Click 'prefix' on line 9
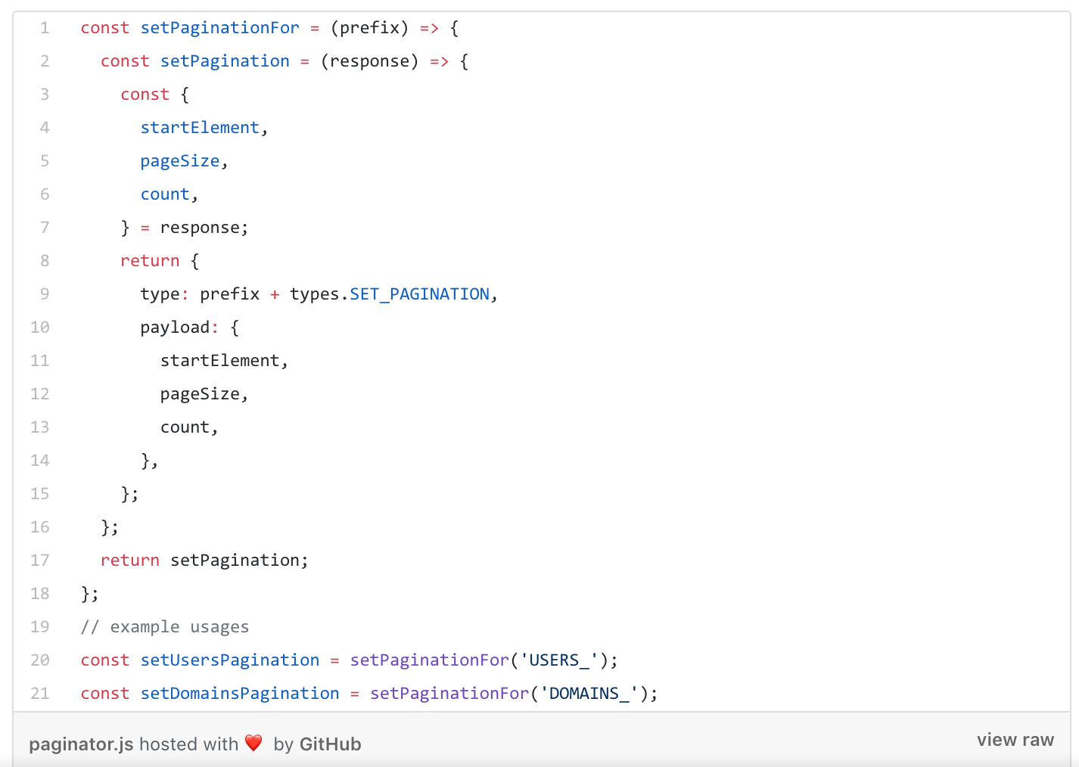 [x=230, y=294]
